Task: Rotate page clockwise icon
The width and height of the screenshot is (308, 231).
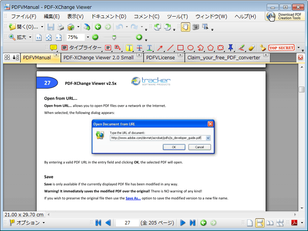Action: coord(167,27)
